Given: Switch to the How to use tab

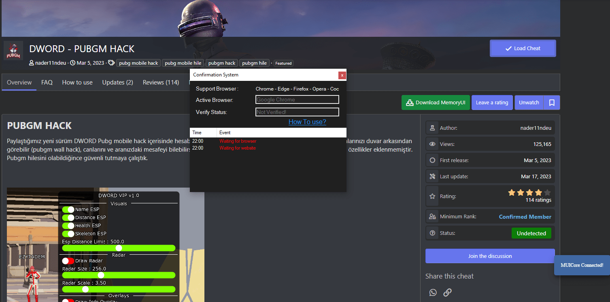Looking at the screenshot, I should 77,82.
